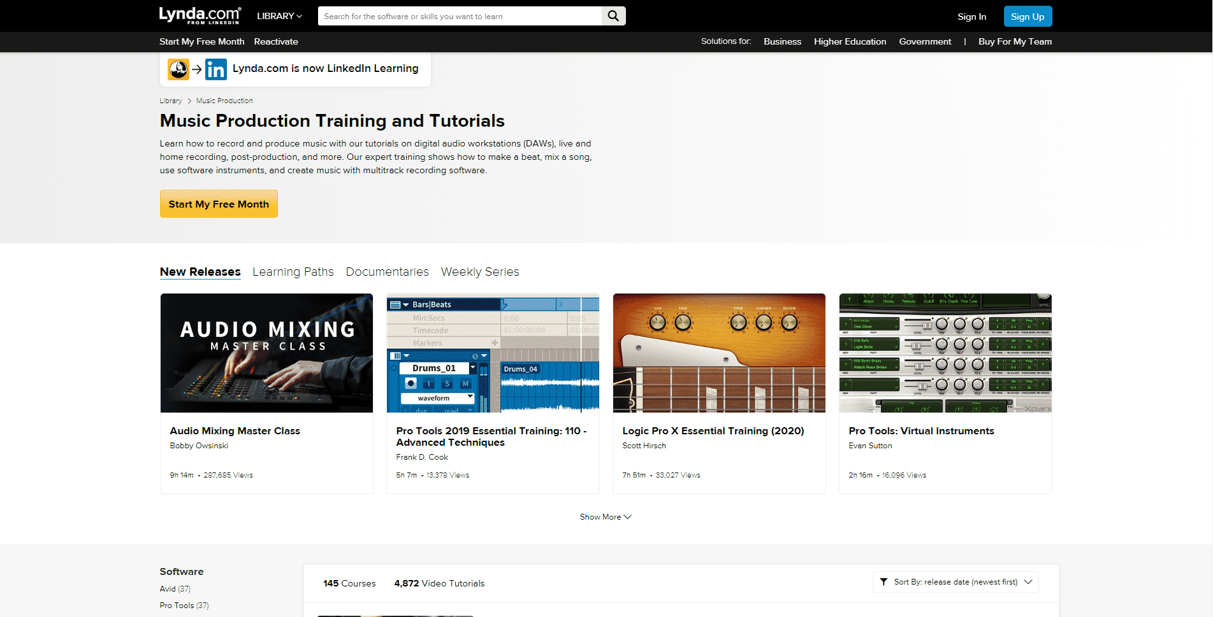Viewport: 1213px width, 617px height.
Task: Click 13,378 Views text
Action: click(x=447, y=475)
